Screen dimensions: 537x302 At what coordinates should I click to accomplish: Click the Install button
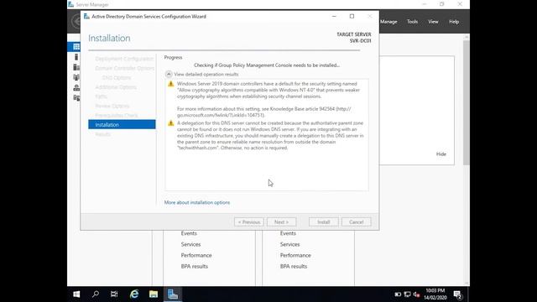324,221
